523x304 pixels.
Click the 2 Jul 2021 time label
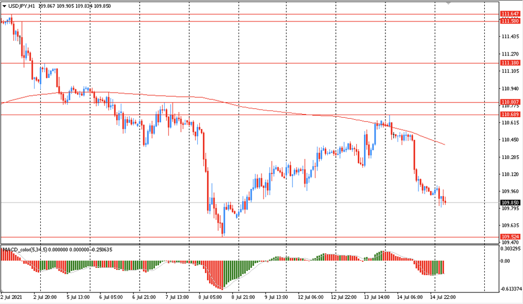12,297
